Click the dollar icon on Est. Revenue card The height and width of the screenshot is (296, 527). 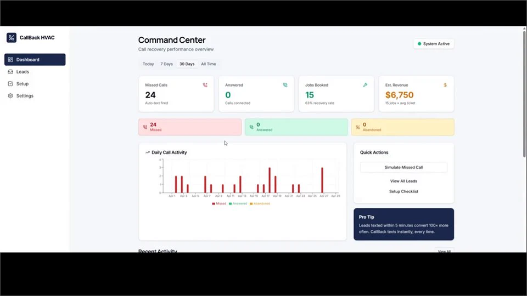coord(445,86)
